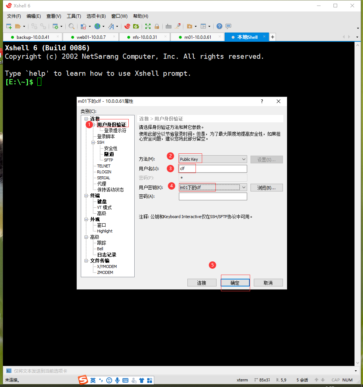This screenshot has width=363, height=387.
Task: Switch to the web01-10.0.0.7 tab
Action: [91, 37]
